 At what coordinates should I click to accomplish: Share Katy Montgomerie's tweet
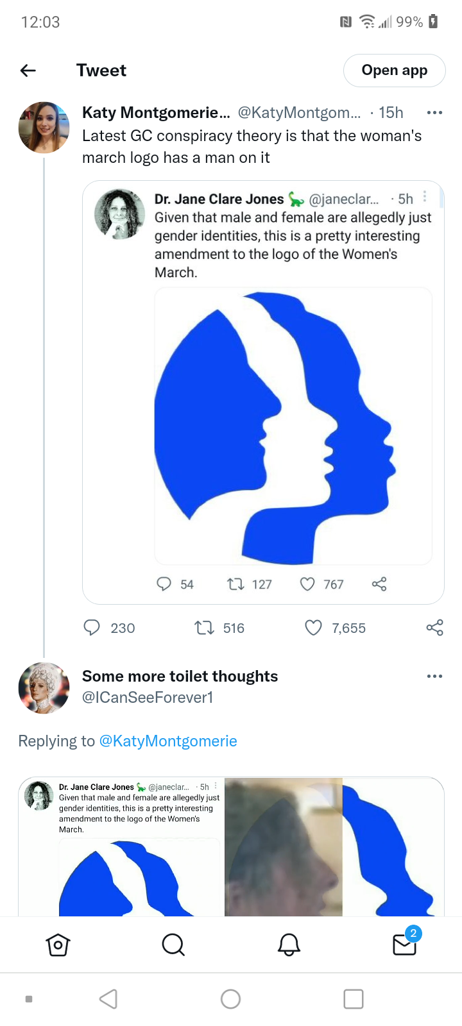(434, 628)
